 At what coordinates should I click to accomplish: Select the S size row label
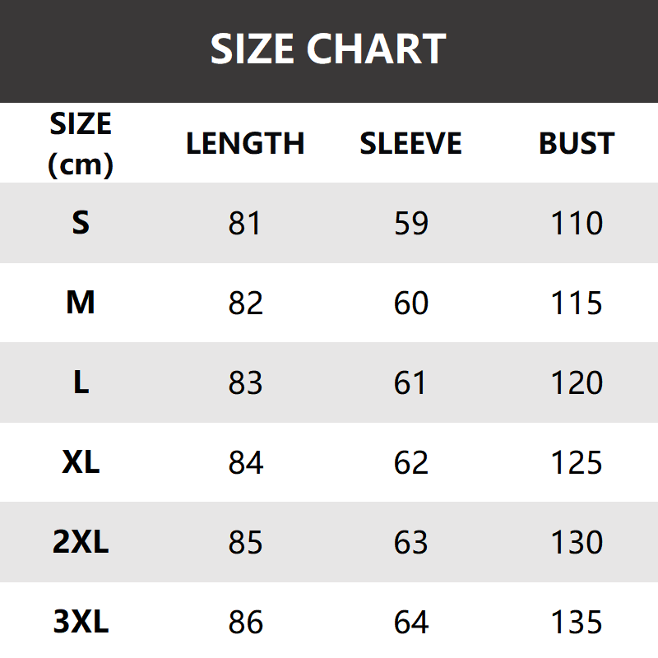point(81,223)
